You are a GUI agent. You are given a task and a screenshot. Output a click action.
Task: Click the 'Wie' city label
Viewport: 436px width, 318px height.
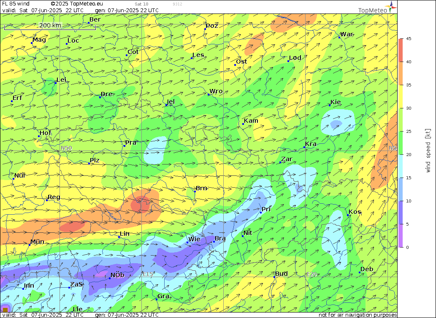point(195,240)
